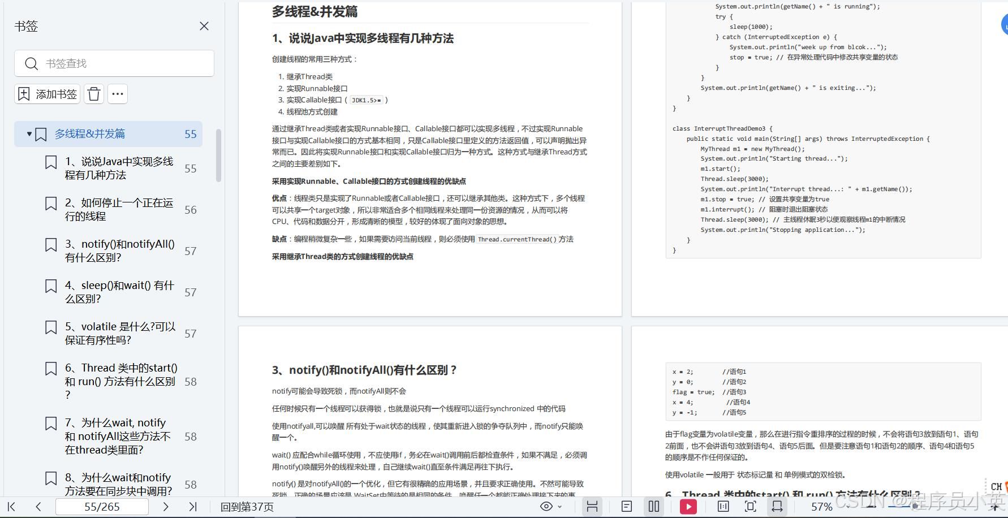Toggle continuous scrolling view icon
Screen dimensions: 1008x518
(x=592, y=507)
